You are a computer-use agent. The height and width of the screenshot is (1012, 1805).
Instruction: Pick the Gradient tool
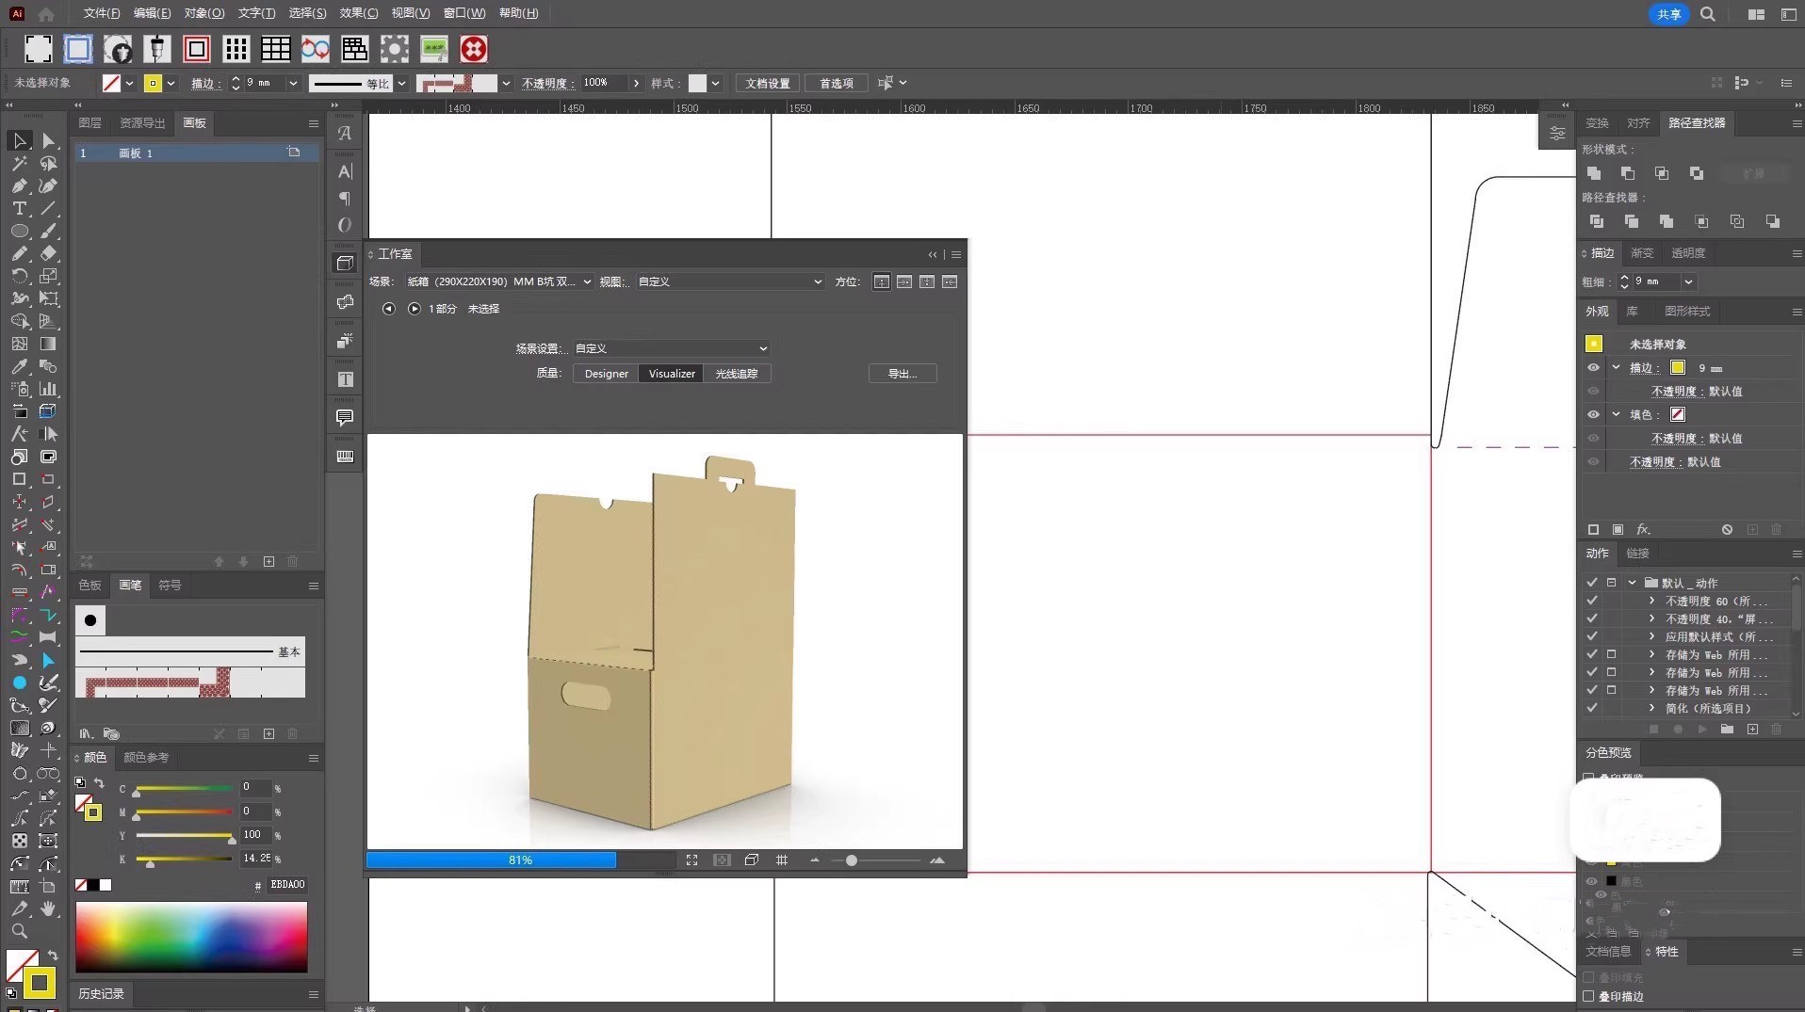click(x=49, y=345)
